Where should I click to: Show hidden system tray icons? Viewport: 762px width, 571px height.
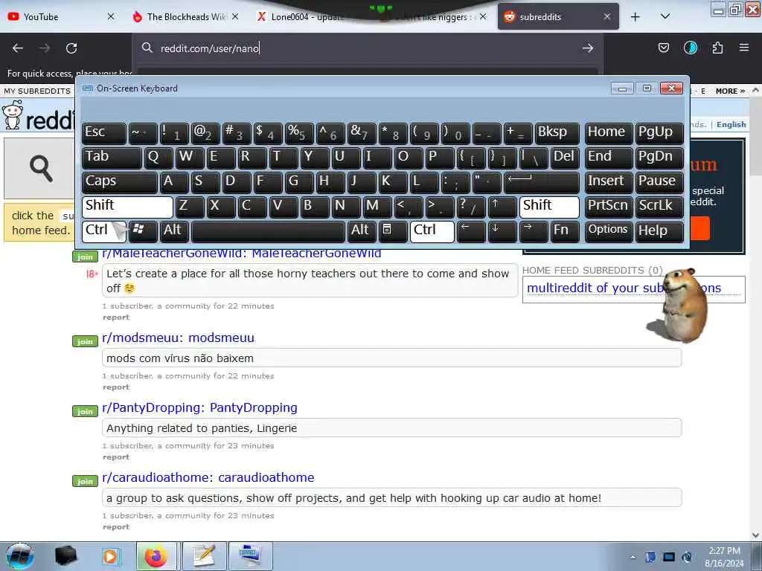pyautogui.click(x=633, y=557)
